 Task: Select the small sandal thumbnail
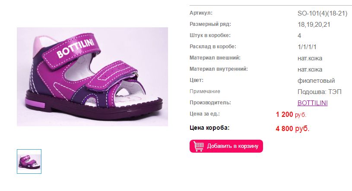click(x=29, y=161)
